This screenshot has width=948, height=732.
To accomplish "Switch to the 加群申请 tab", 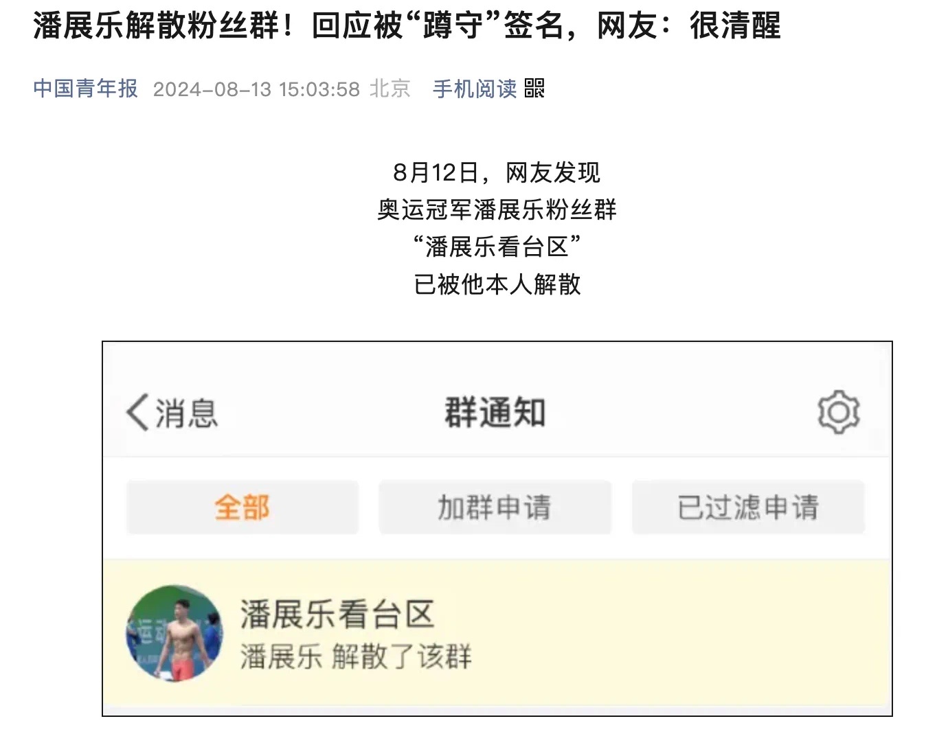I will (x=495, y=507).
